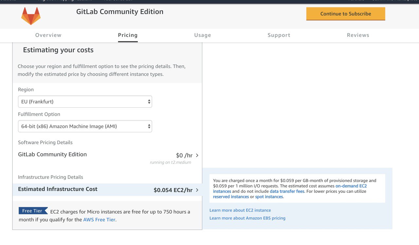Click Continue to Subscribe button
419x245 pixels.
click(346, 14)
